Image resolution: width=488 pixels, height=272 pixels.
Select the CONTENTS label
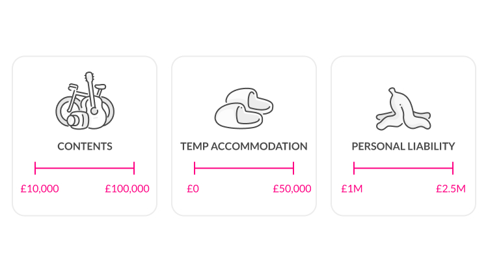coord(85,146)
